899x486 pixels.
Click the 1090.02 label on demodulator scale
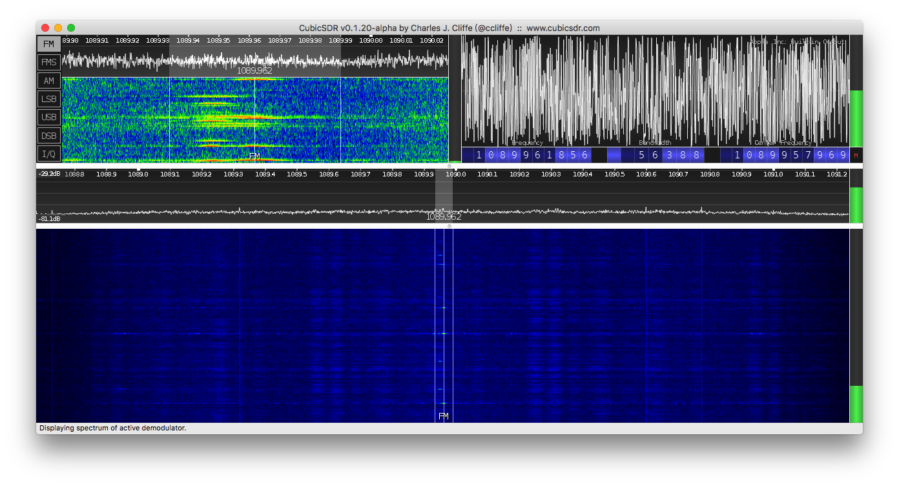(431, 40)
